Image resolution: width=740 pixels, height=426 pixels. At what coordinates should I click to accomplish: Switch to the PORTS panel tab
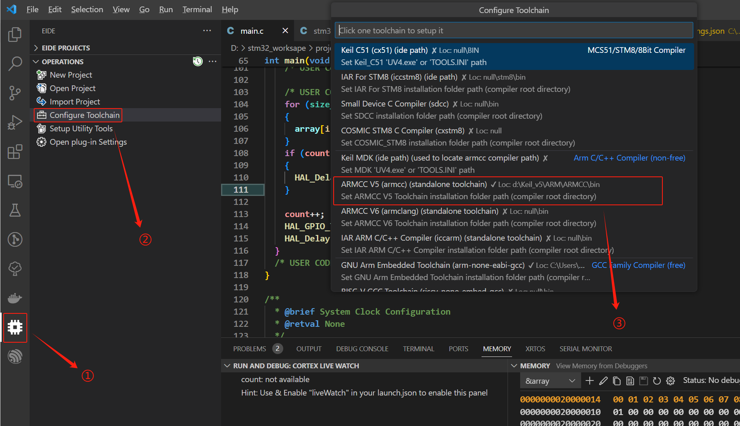click(x=458, y=349)
